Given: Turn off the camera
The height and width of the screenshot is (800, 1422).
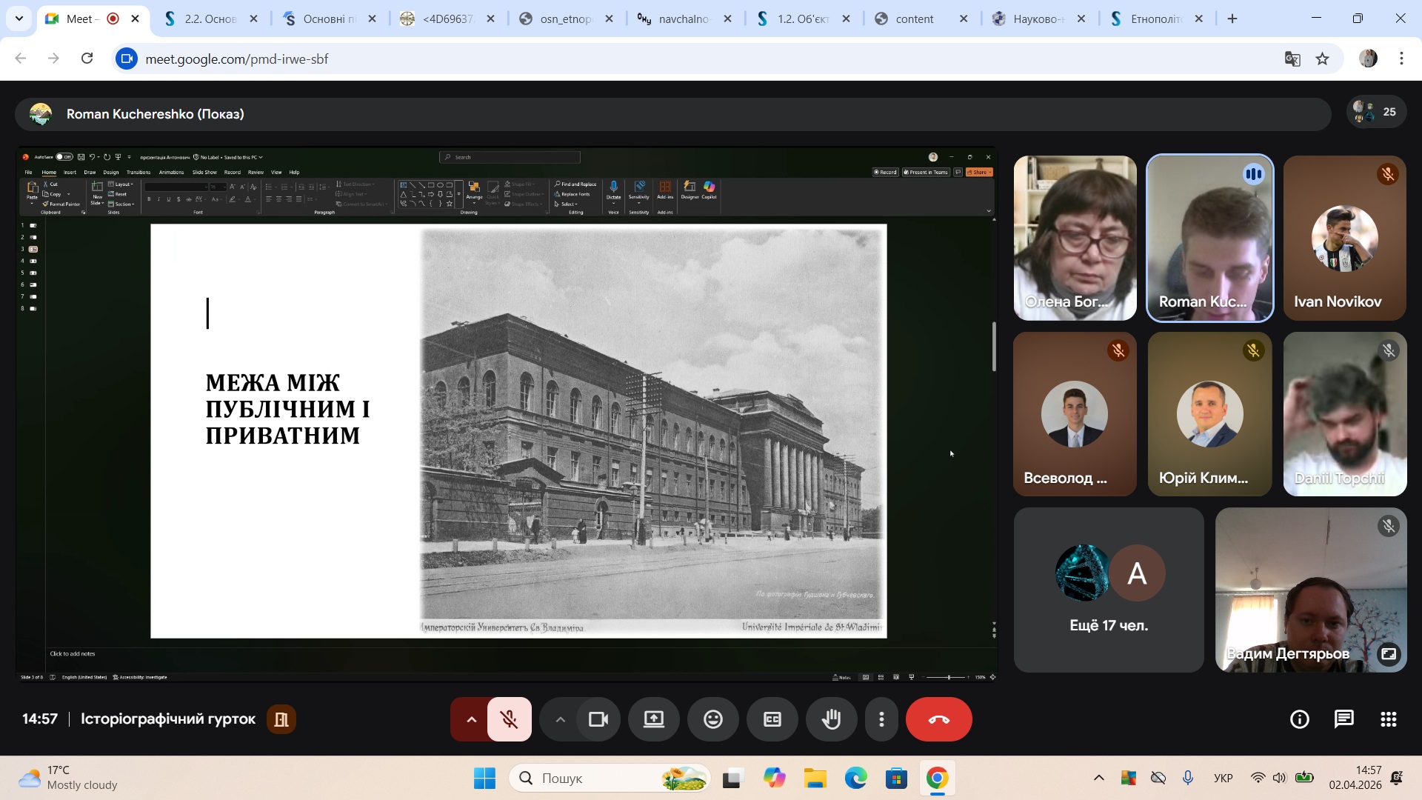Looking at the screenshot, I should pyautogui.click(x=598, y=719).
